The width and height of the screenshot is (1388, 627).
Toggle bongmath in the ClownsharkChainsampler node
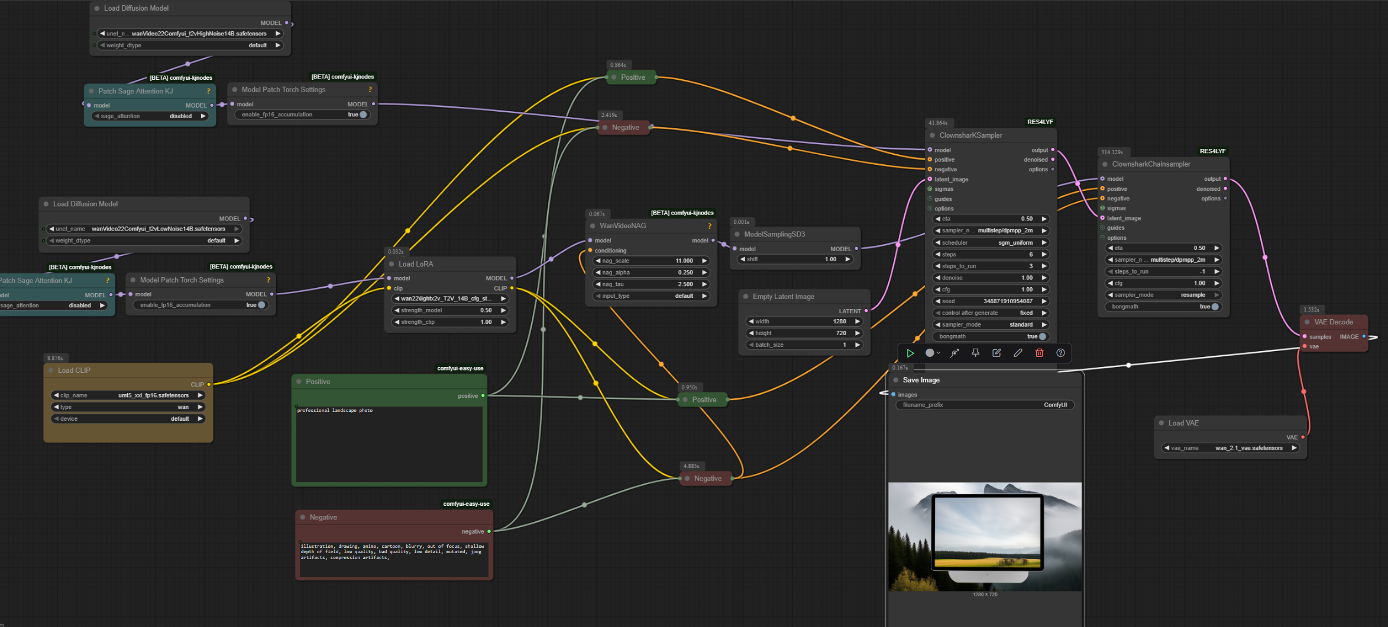[x=1215, y=307]
